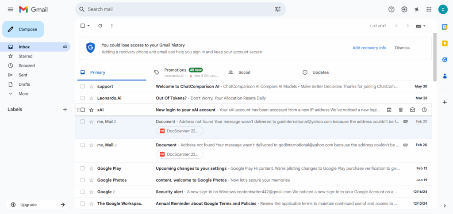
Task: Mark the xAI email as unread
Action: 412,110
